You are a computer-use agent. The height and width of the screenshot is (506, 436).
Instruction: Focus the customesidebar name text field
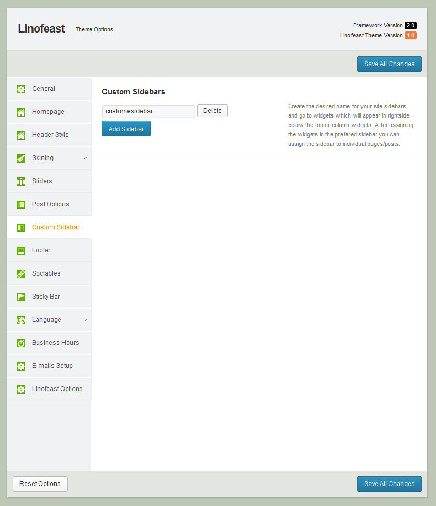[x=148, y=111]
